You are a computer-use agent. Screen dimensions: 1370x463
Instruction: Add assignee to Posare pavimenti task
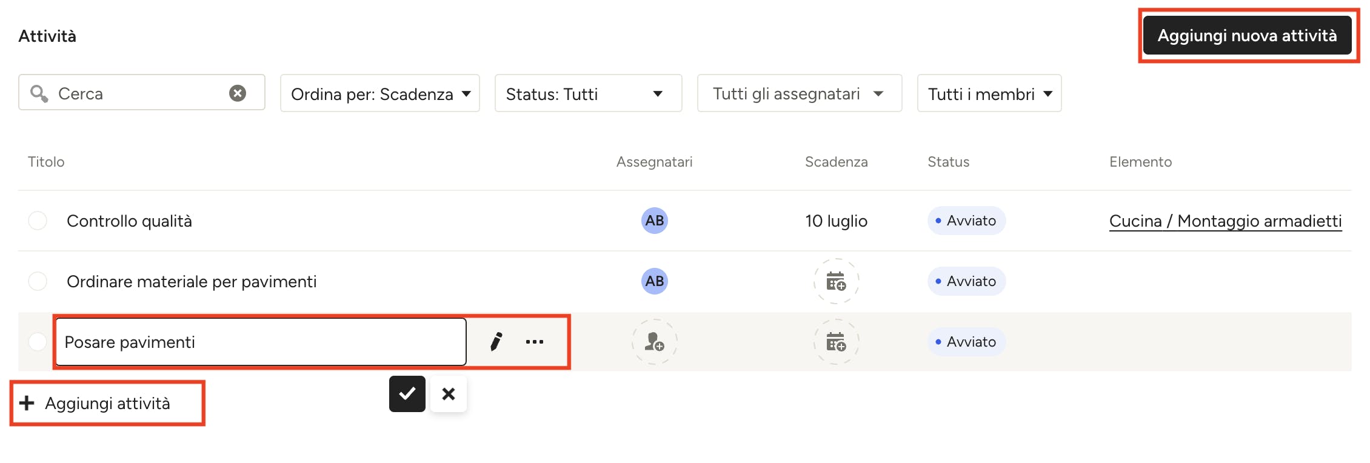pos(654,342)
